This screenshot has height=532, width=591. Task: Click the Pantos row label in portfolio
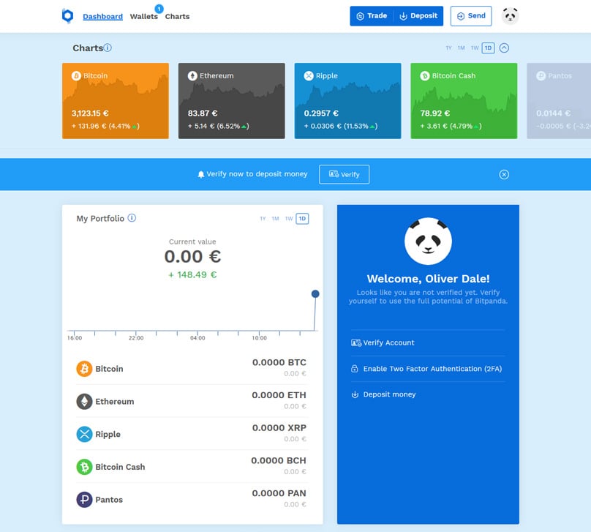point(109,500)
